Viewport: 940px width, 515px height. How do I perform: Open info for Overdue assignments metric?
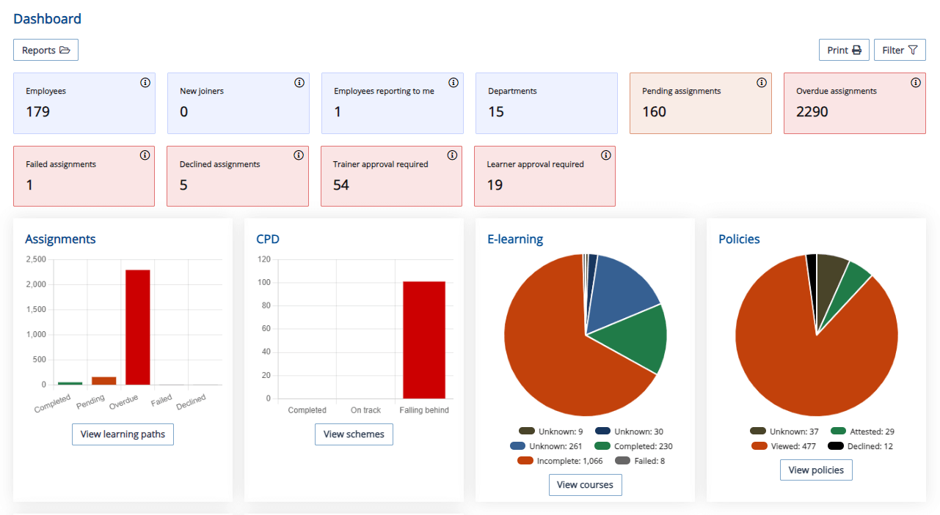tap(915, 83)
